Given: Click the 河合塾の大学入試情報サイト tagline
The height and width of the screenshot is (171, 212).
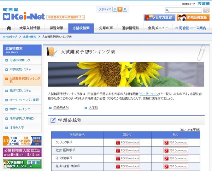Looking at the screenshot, I should (x=66, y=17).
